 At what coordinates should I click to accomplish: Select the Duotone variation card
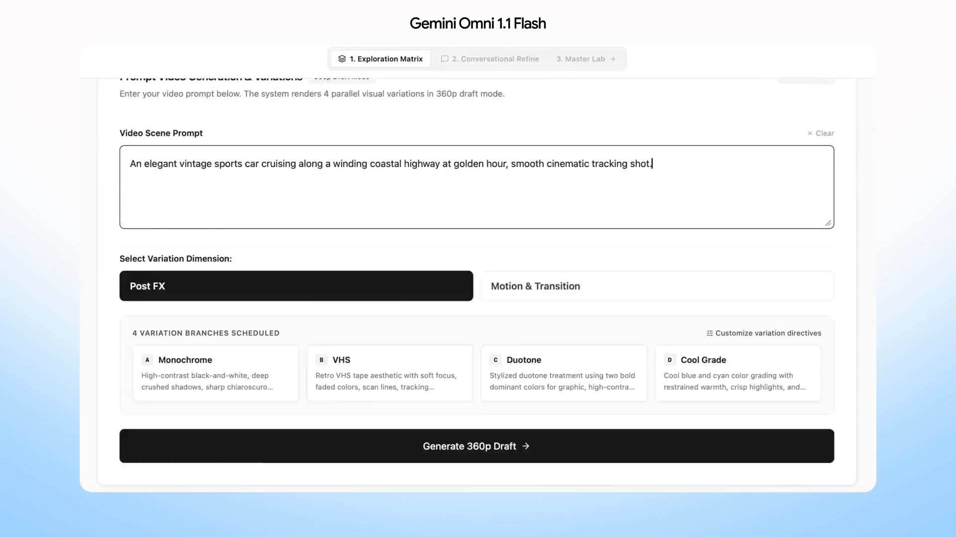click(x=564, y=373)
